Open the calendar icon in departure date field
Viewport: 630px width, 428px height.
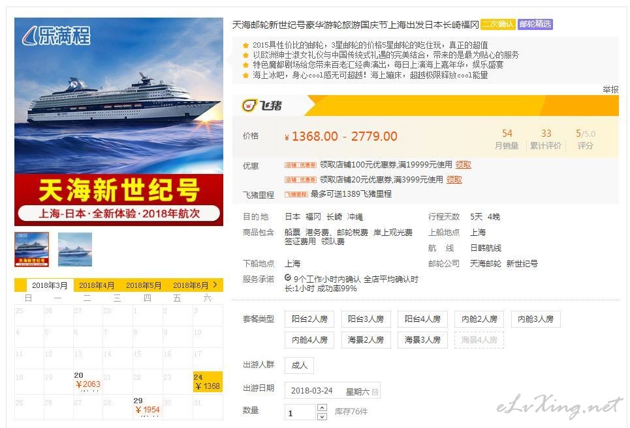pyautogui.click(x=375, y=392)
